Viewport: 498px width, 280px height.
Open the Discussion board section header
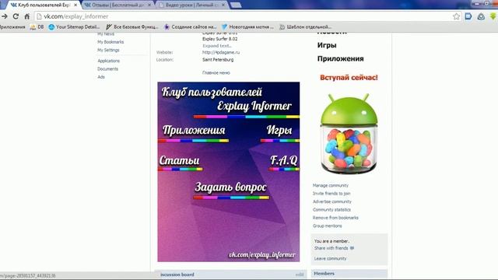click(177, 275)
